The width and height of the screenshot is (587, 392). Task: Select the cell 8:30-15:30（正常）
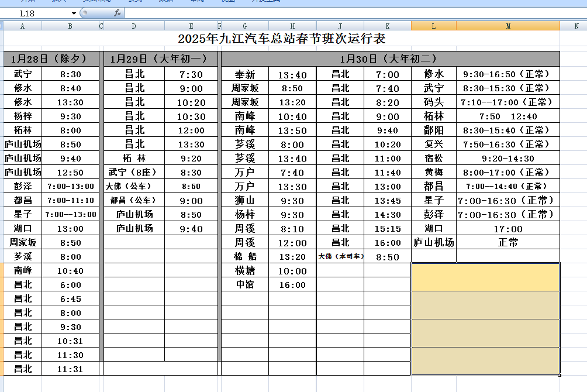tap(508, 88)
